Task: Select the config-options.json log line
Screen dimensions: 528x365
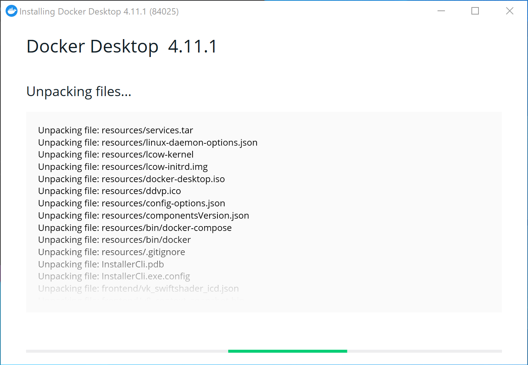Action: (131, 203)
